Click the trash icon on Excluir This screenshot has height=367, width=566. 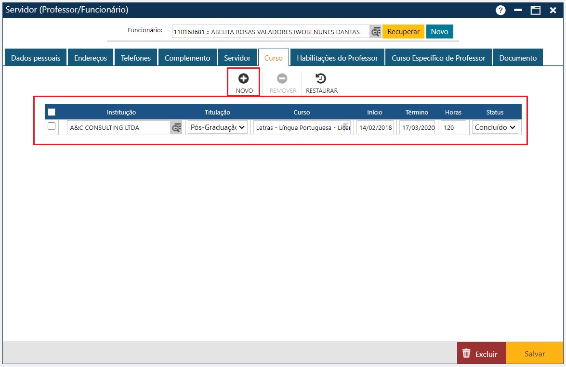466,354
